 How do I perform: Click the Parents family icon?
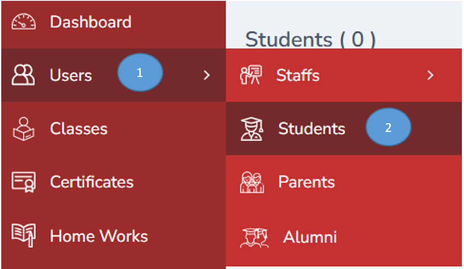[x=251, y=182]
